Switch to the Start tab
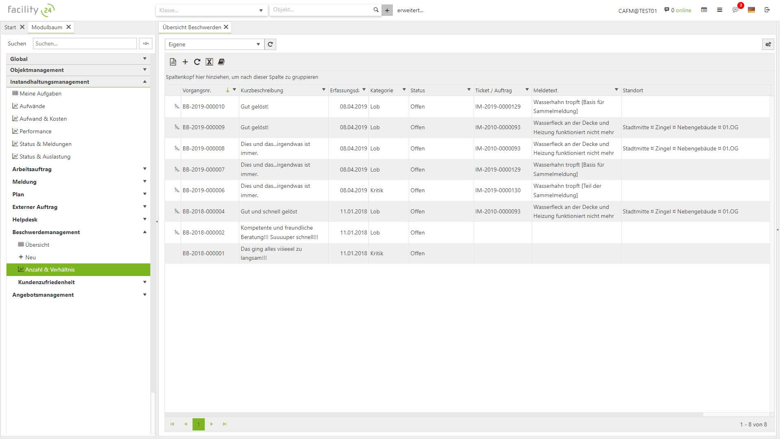Screen dimensions: 780x439 [10, 27]
